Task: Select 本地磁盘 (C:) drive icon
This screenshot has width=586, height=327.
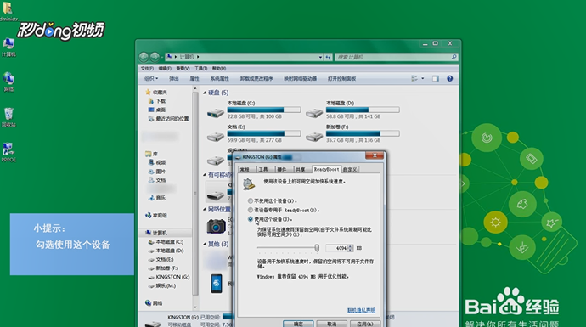Action: [215, 112]
